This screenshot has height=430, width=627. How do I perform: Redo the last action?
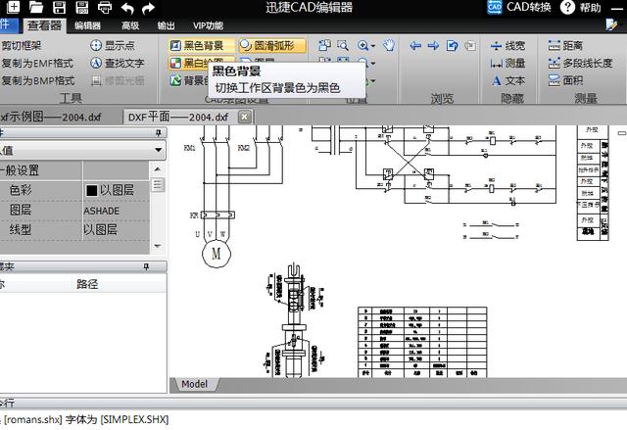148,8
